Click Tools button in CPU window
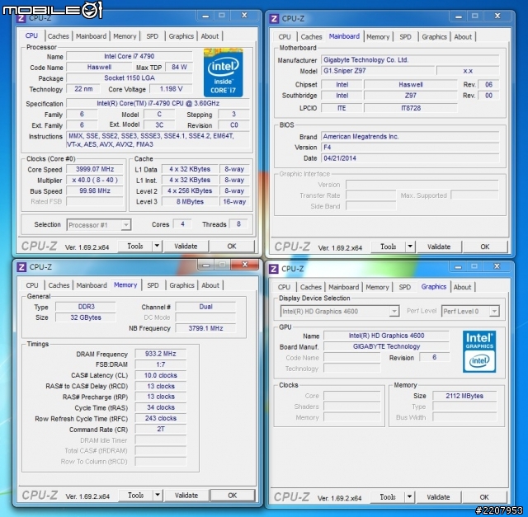 pyautogui.click(x=135, y=246)
